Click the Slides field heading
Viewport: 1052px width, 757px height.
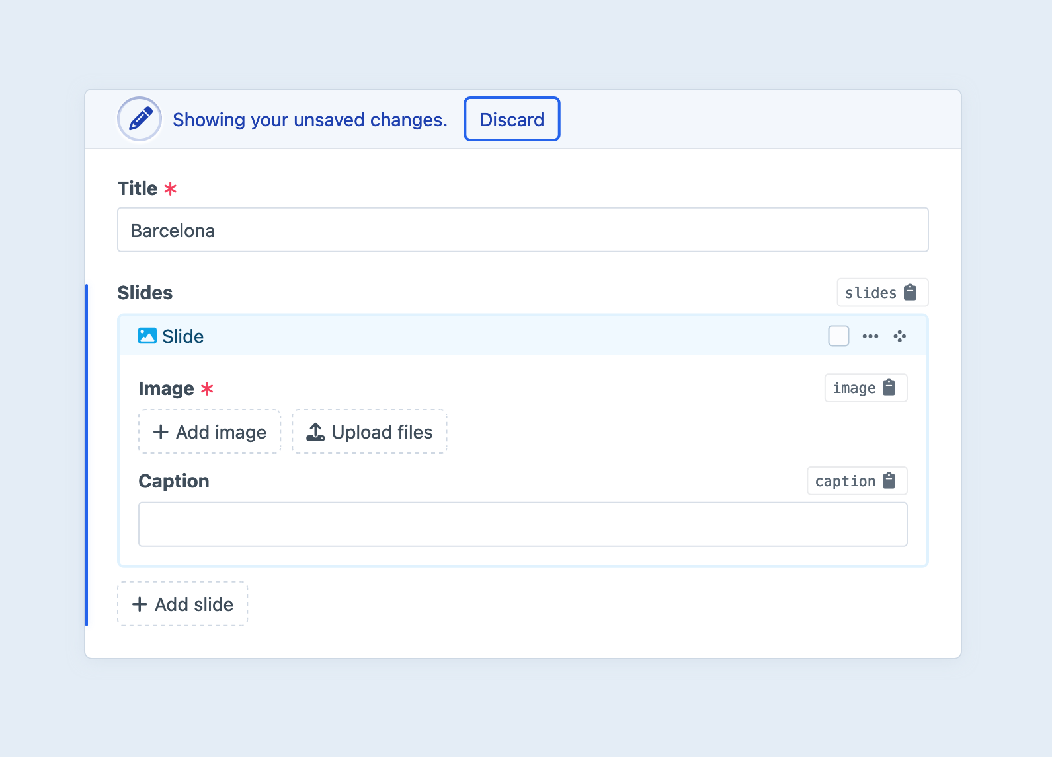145,293
